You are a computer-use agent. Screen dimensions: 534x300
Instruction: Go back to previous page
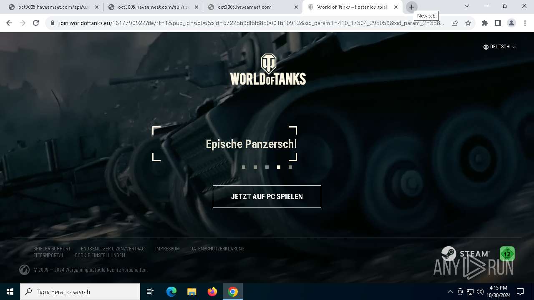(9, 23)
